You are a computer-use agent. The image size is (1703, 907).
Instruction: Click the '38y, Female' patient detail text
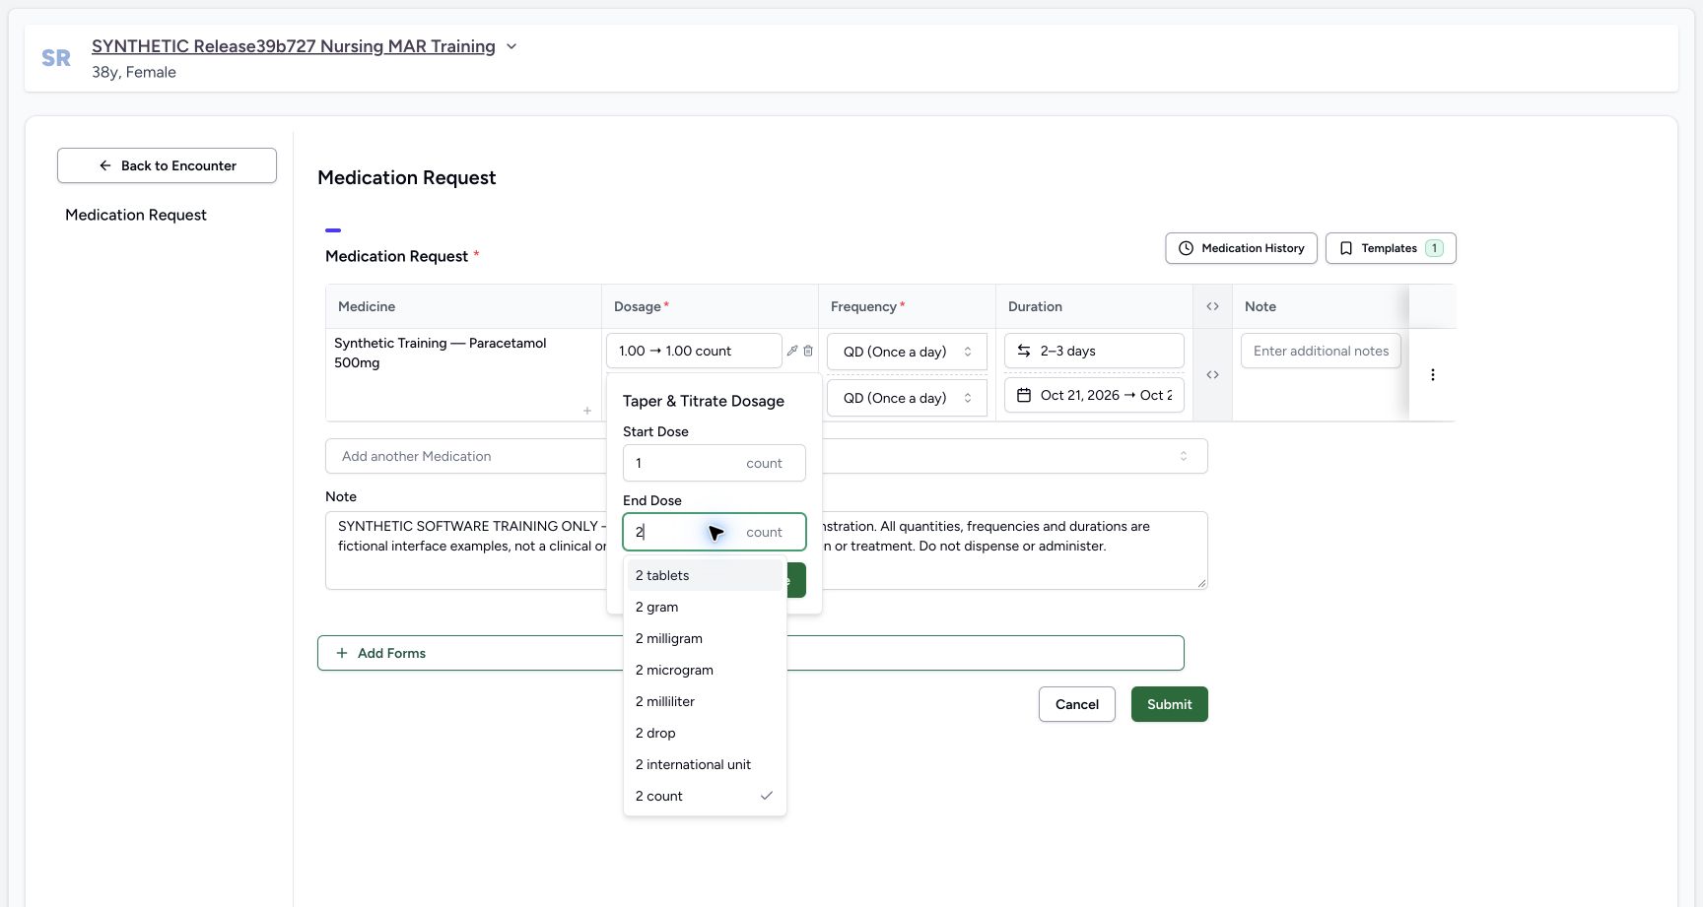tap(134, 72)
